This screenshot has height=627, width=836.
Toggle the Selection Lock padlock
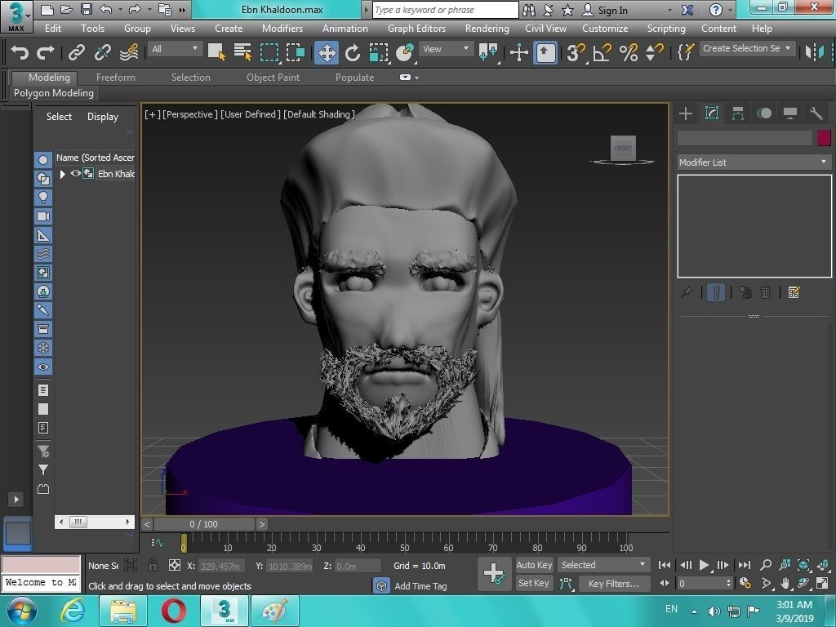point(153,565)
